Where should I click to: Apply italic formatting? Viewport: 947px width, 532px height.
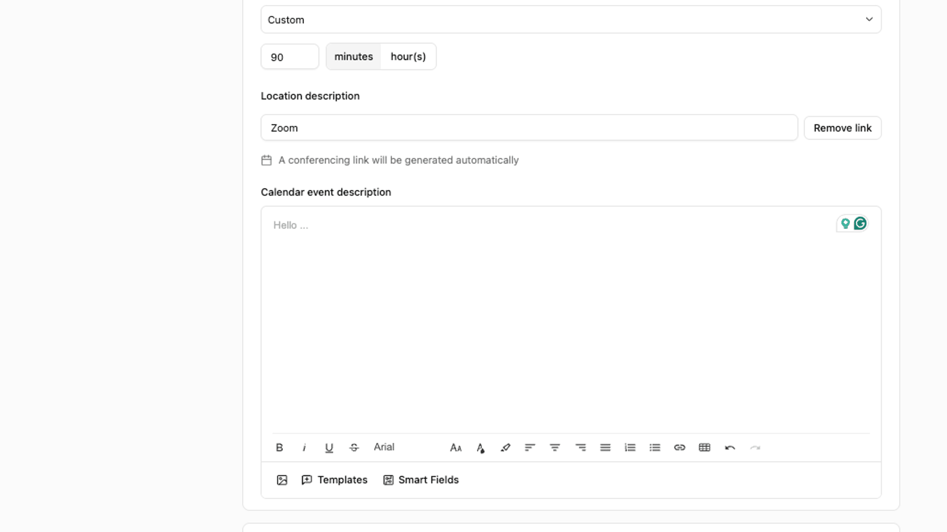(304, 447)
